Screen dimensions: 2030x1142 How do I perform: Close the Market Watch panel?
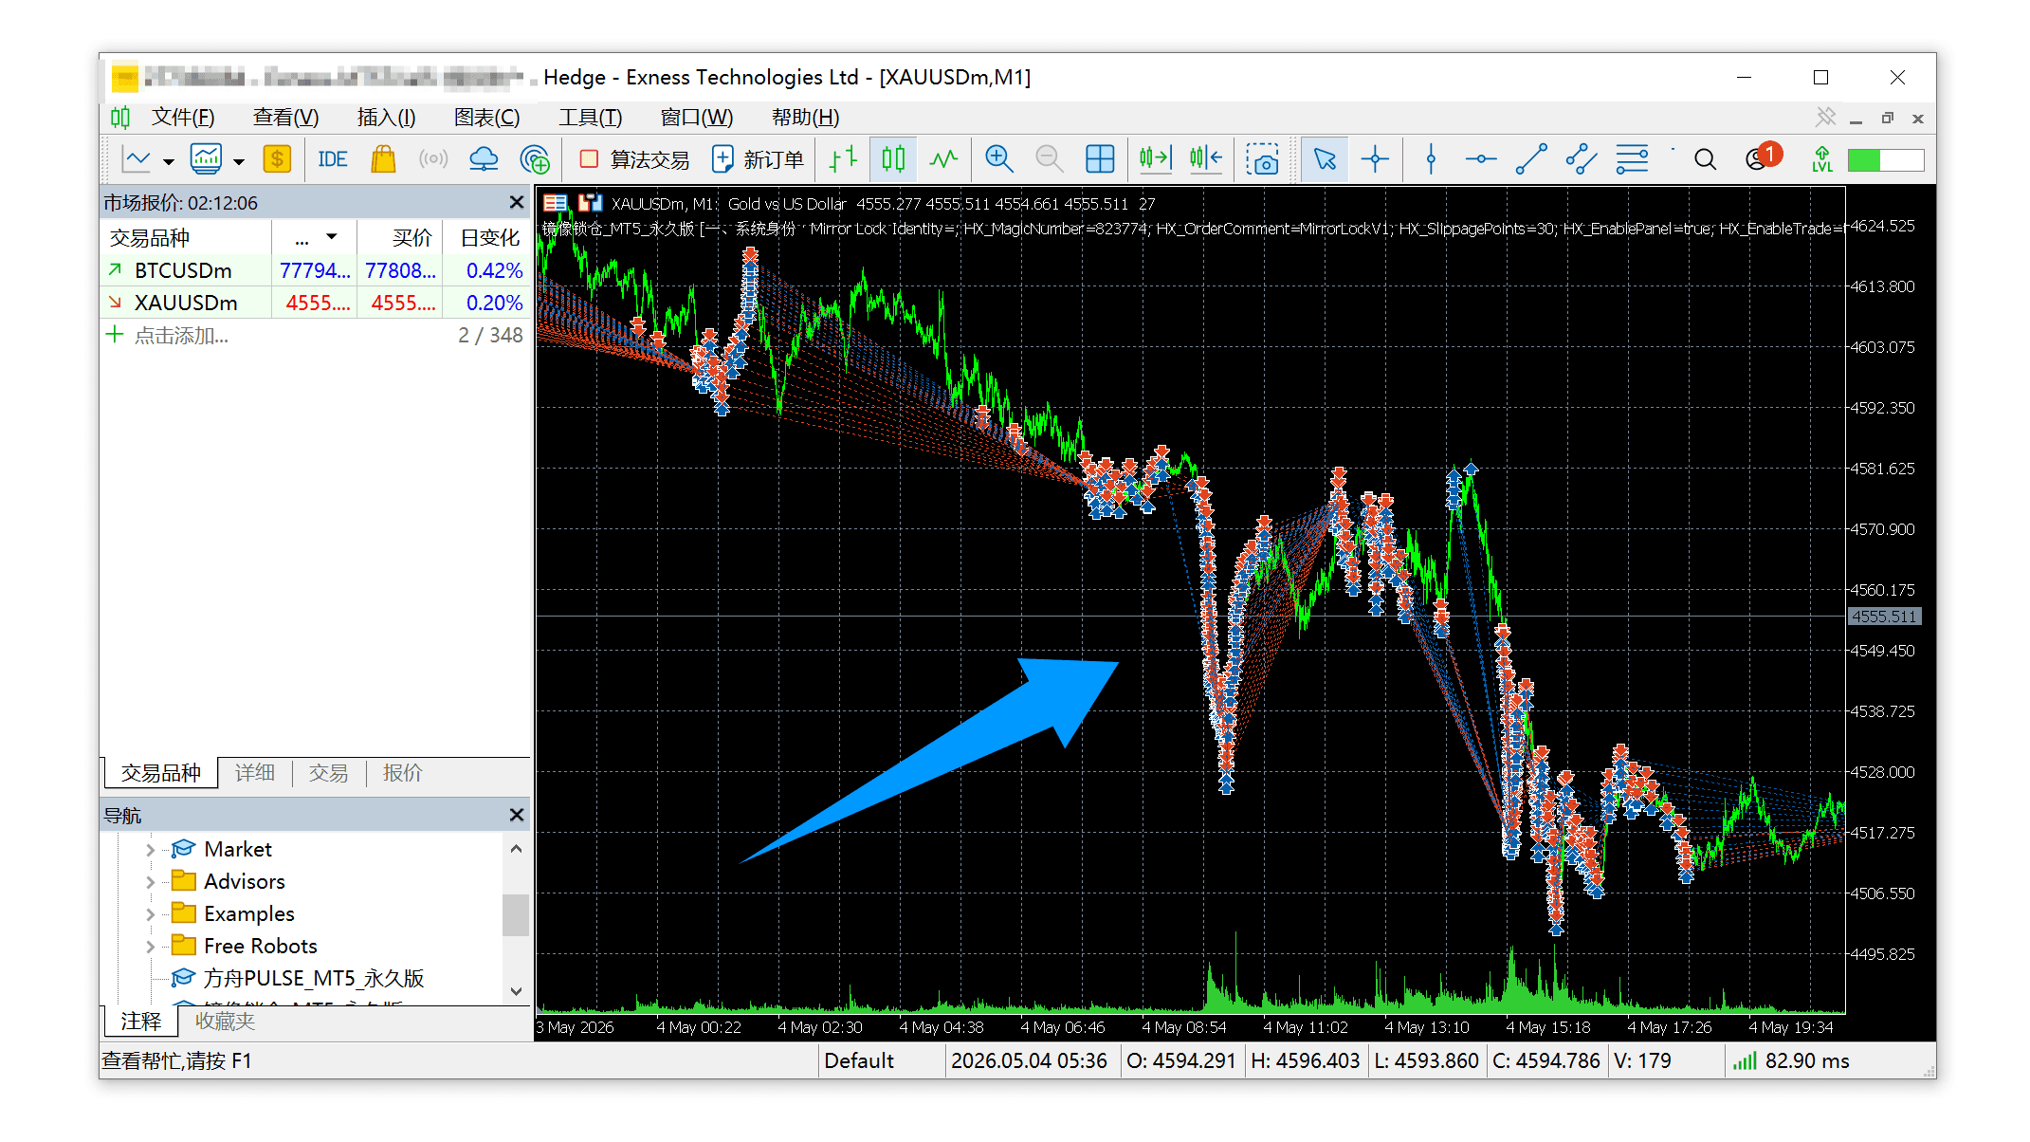[516, 202]
